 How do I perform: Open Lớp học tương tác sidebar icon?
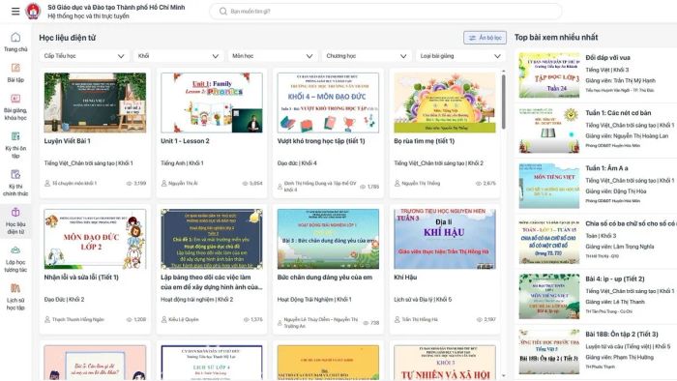click(15, 250)
